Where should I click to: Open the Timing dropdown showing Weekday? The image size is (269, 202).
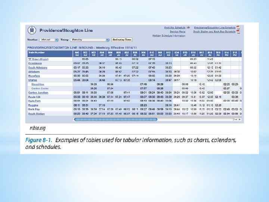coord(90,40)
